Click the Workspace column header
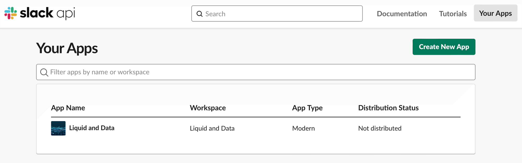Screen dimensions: 522x163 click(x=208, y=108)
